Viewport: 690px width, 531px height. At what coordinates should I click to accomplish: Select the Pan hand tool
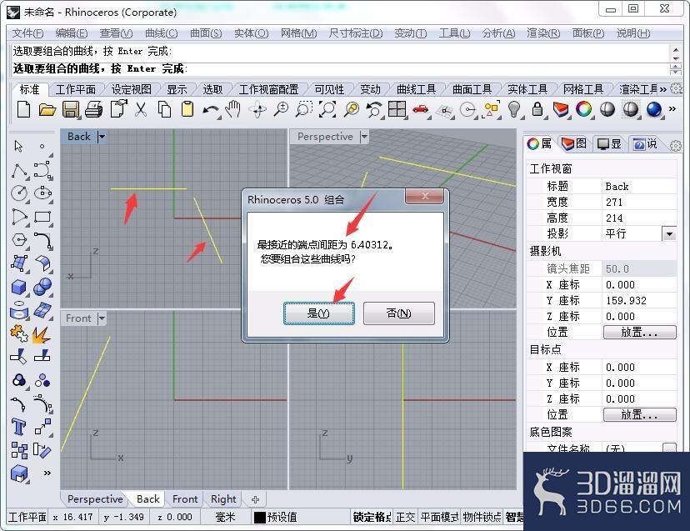tap(233, 109)
